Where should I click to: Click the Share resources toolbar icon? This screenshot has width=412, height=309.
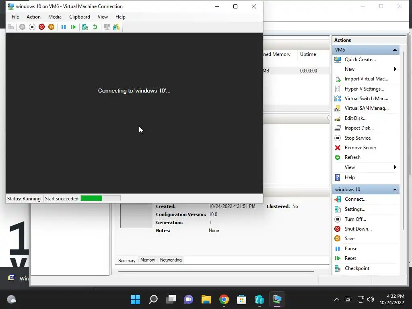pyautogui.click(x=116, y=27)
